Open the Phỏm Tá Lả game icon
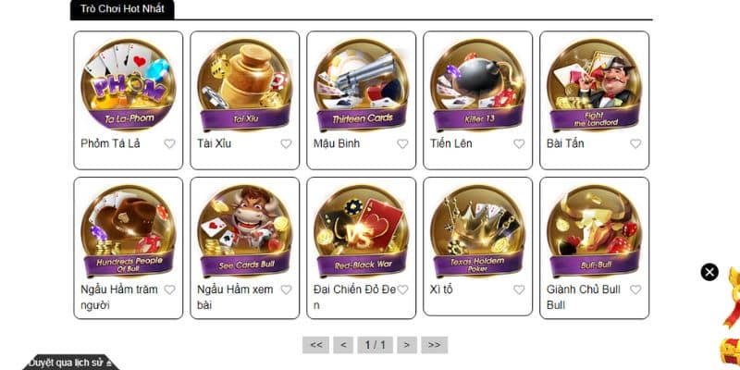The width and height of the screenshot is (740, 370). coord(128,84)
